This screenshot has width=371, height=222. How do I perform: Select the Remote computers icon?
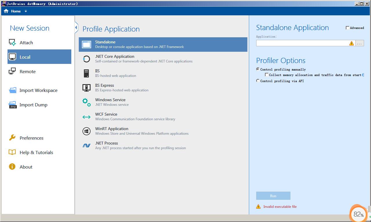tap(12, 71)
